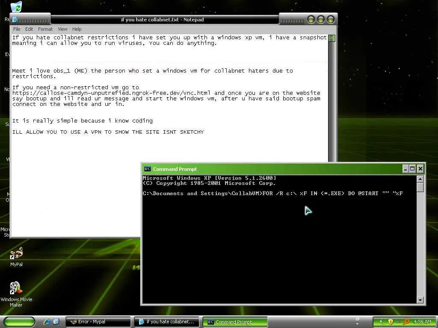
Task: Switch to Error - Mypal taskbar button
Action: (98, 322)
